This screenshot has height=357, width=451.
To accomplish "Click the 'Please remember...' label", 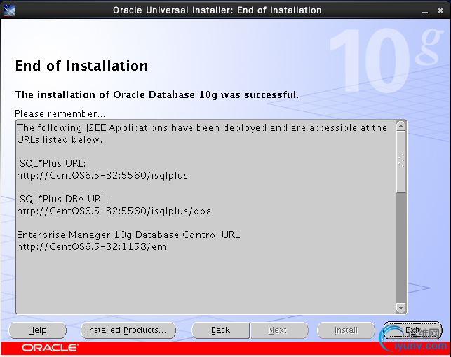I will click(60, 113).
